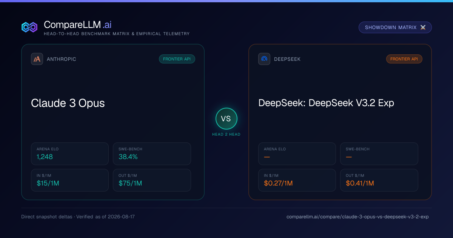Click the crossed swords icon in Showdown Matrix
453x238 pixels.
point(423,28)
